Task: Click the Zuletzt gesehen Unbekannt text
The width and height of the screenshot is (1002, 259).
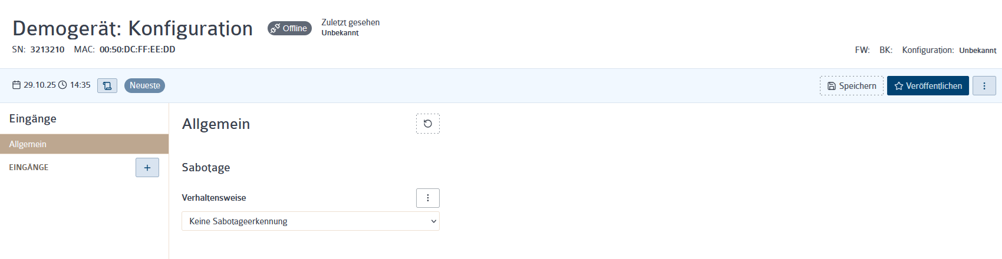Action: [350, 27]
